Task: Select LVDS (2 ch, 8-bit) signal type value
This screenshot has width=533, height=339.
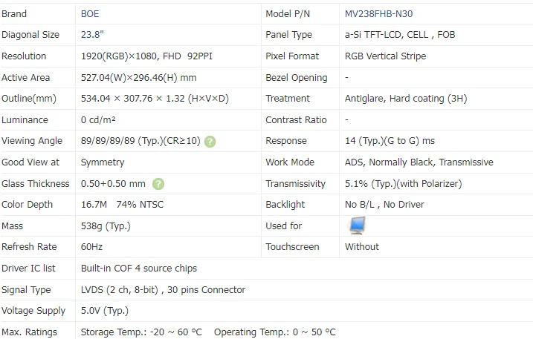Action: click(x=120, y=290)
